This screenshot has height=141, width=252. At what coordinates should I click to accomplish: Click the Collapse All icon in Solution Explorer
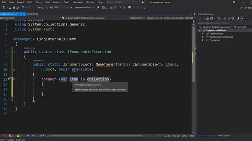pyautogui.click(x=229, y=18)
